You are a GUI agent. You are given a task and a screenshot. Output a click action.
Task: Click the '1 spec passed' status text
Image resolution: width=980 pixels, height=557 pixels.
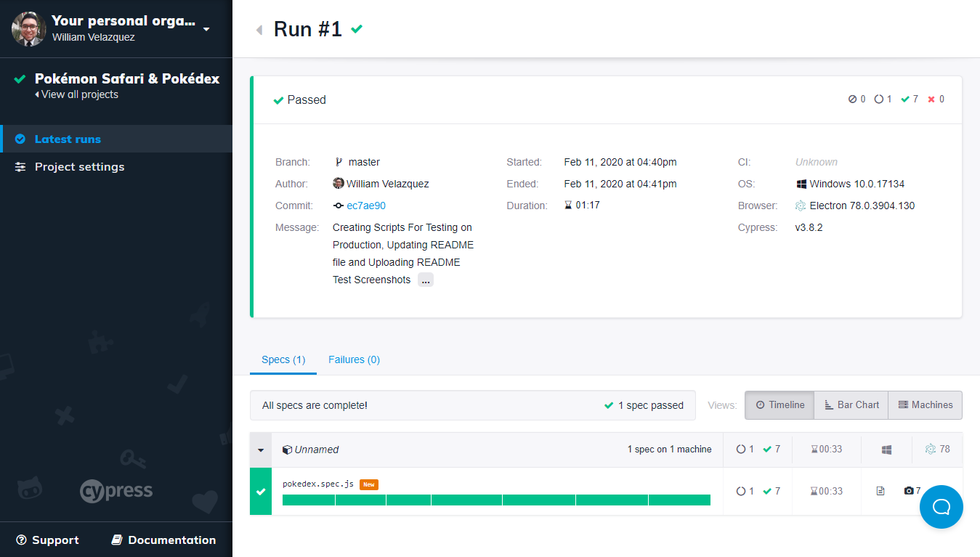tap(651, 405)
